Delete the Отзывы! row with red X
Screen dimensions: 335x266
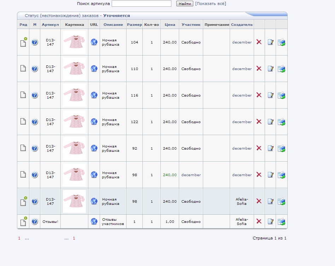tap(259, 221)
